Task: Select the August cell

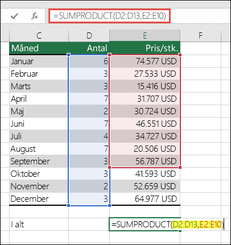Action: coord(39,149)
